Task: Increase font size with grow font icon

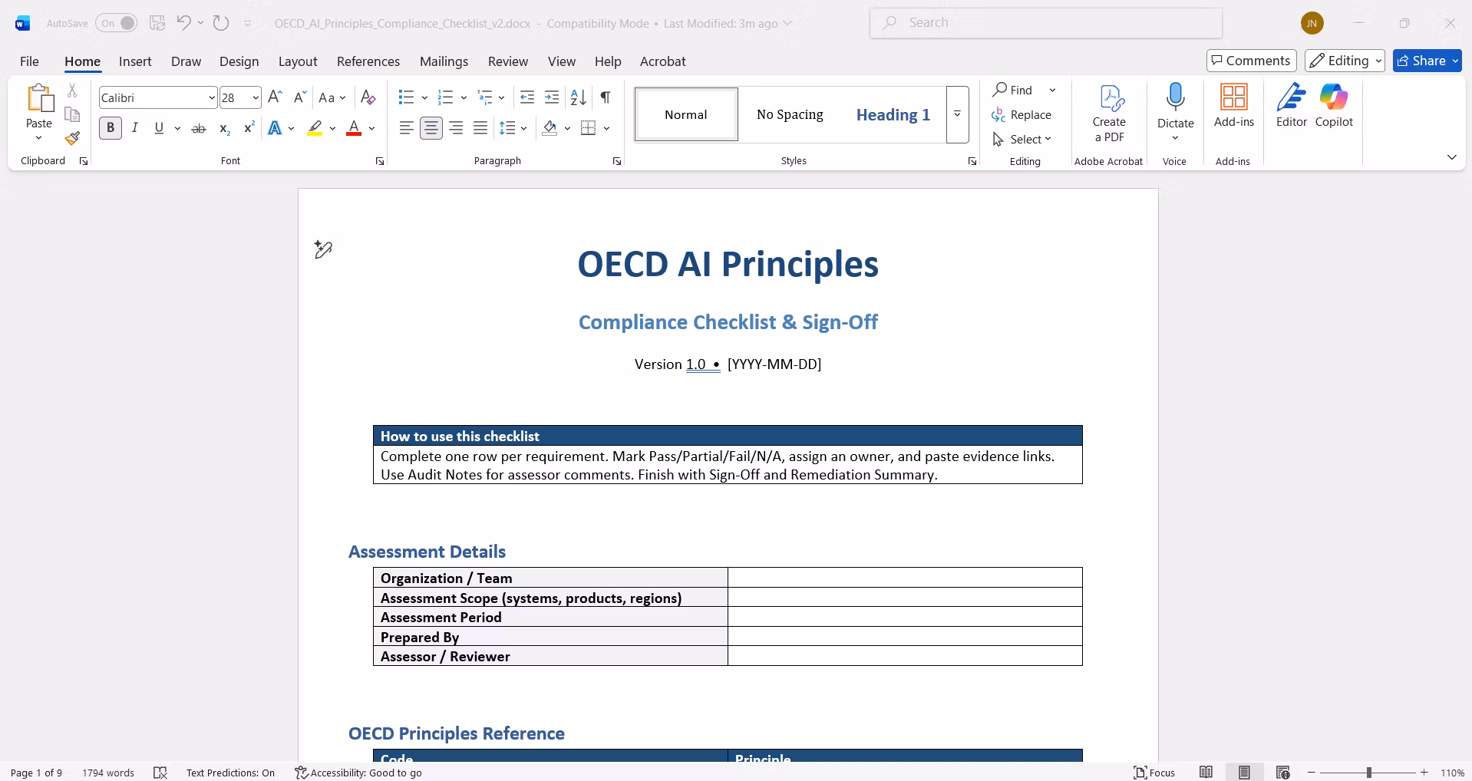Action: tap(276, 97)
